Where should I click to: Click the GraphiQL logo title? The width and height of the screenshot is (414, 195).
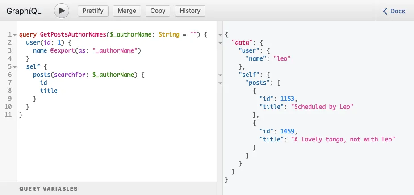tap(24, 11)
